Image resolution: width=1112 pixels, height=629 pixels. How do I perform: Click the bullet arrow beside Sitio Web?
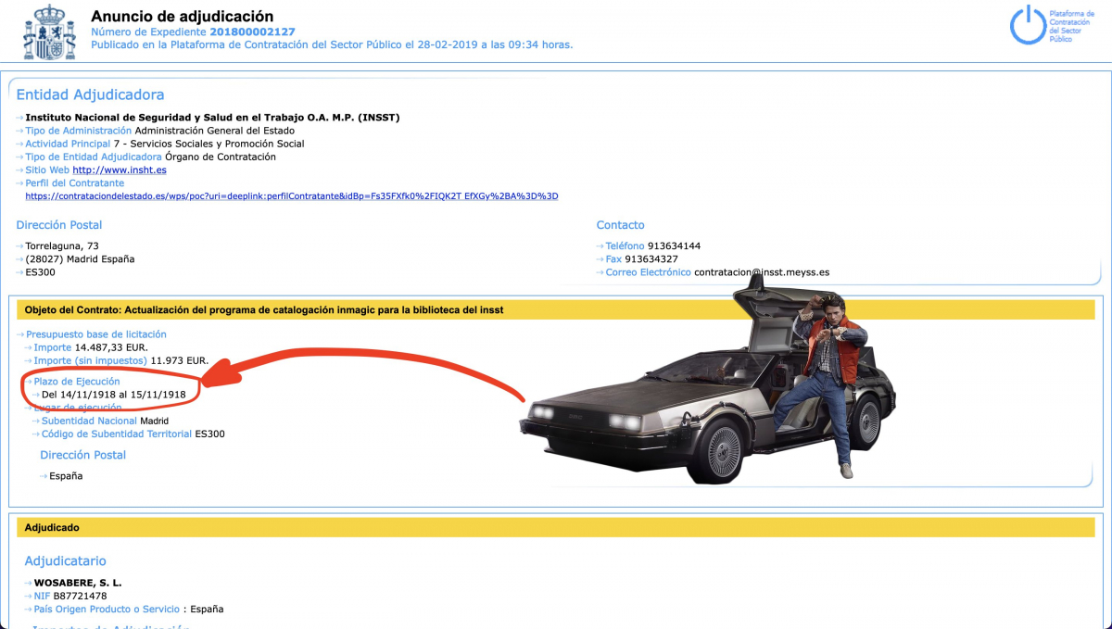point(19,170)
